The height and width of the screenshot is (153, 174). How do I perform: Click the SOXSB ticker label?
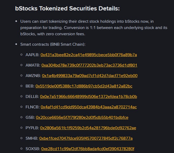pos(33,149)
